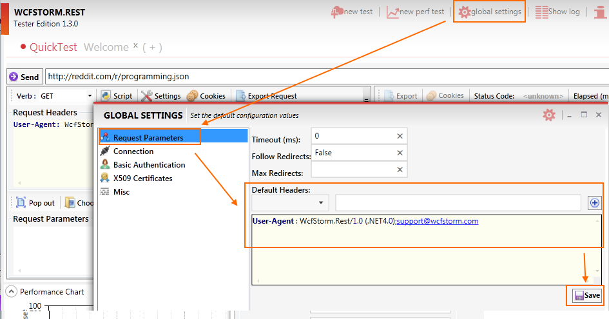Screen dimensions: 609x319
Task: Close the Welcome tab
Action: 135,45
